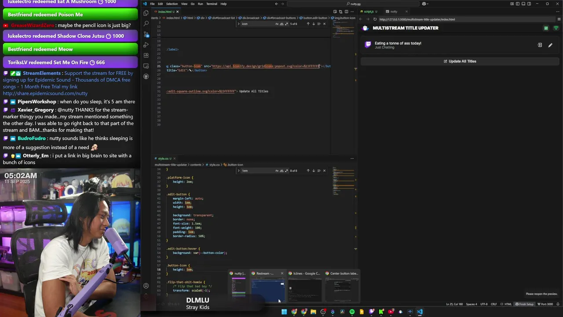Open the Copilot chat icon in title bar

(424, 4)
